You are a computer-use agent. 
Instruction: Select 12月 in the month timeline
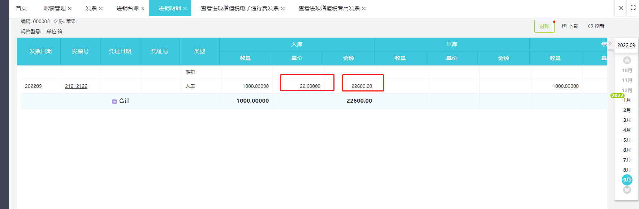pos(627,90)
